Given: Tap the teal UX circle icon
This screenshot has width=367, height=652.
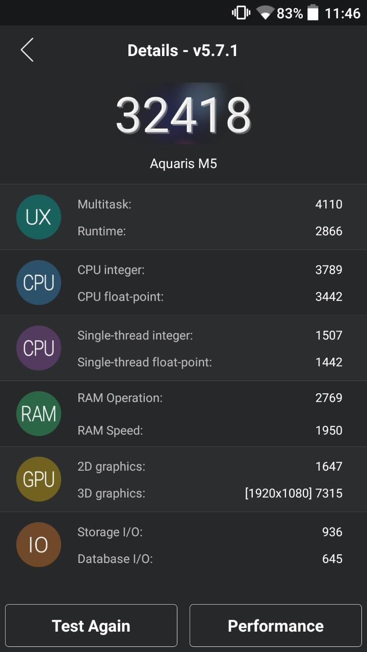Looking at the screenshot, I should point(39,217).
